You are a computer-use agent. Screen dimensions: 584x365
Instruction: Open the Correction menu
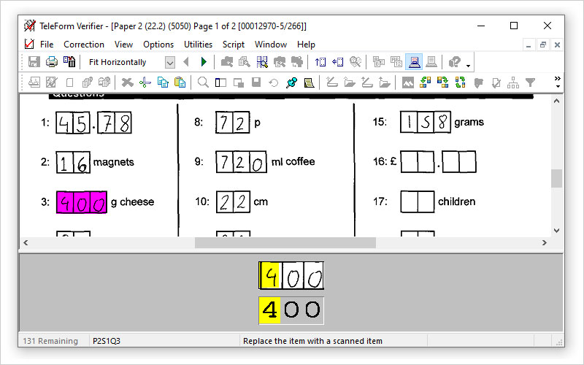[x=83, y=45]
